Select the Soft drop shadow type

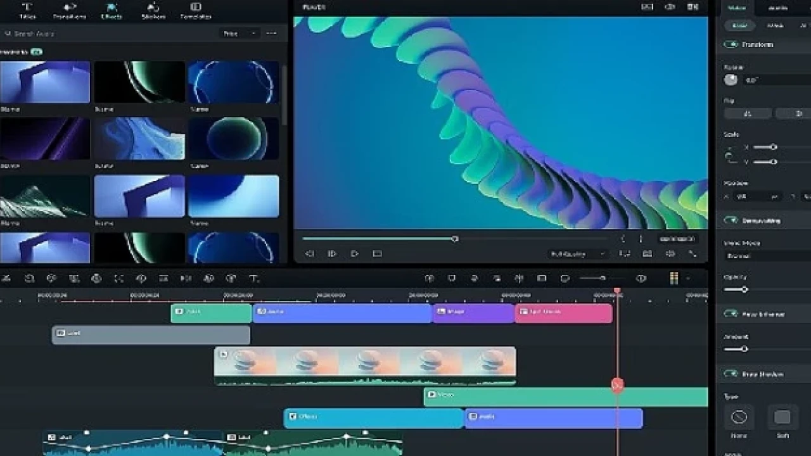pyautogui.click(x=782, y=417)
